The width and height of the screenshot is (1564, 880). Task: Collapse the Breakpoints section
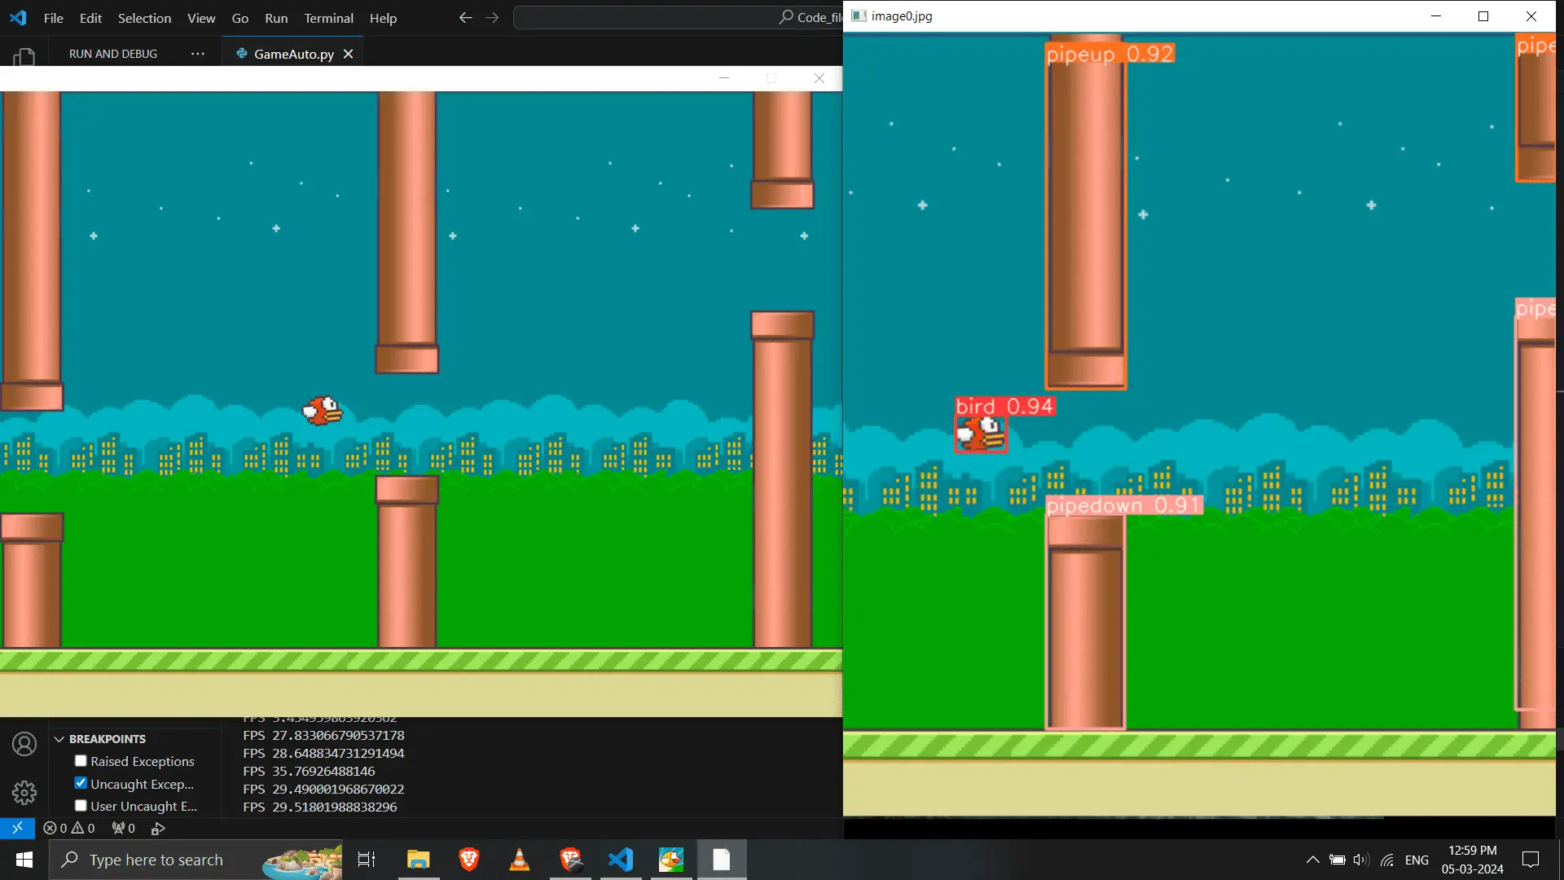pyautogui.click(x=59, y=739)
